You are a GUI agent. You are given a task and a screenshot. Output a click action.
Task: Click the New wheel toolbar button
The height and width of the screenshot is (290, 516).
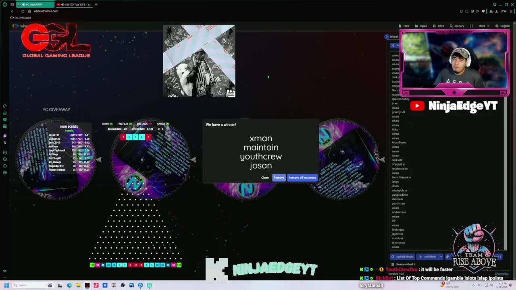pyautogui.click(x=404, y=26)
